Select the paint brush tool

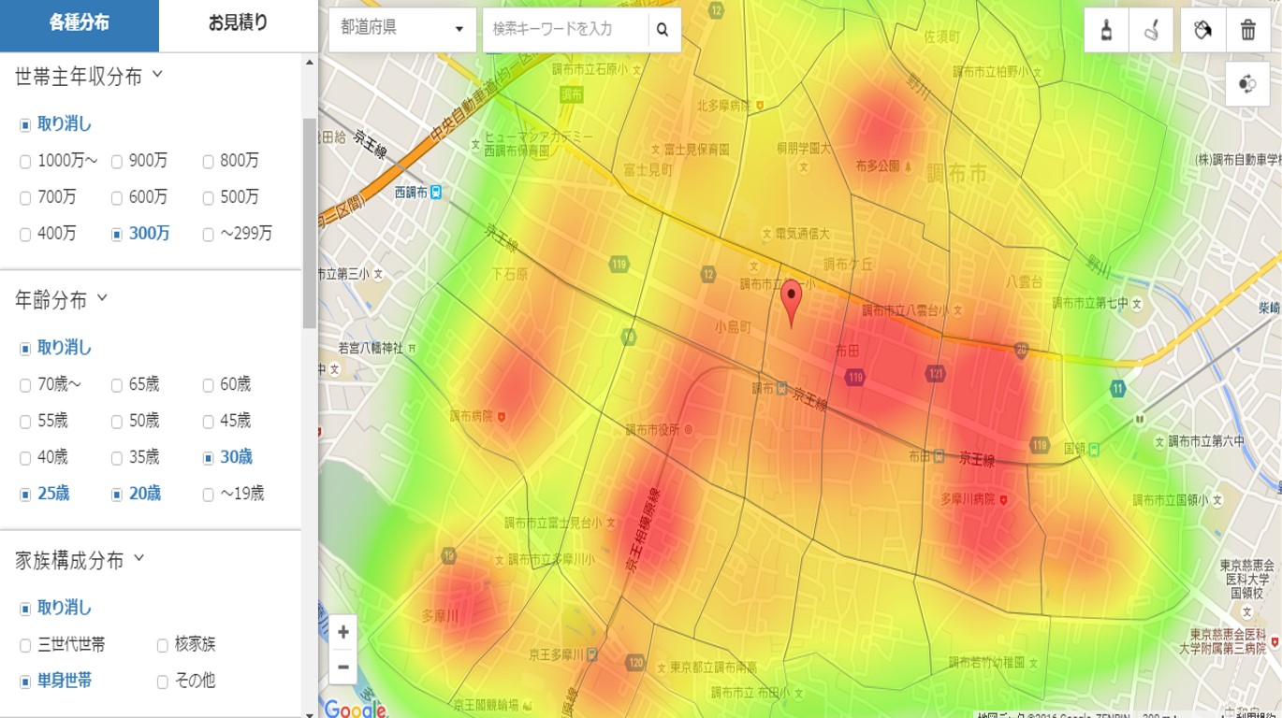[1106, 30]
